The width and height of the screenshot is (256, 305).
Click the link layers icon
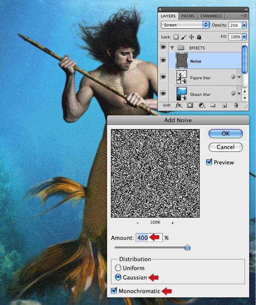(166, 105)
